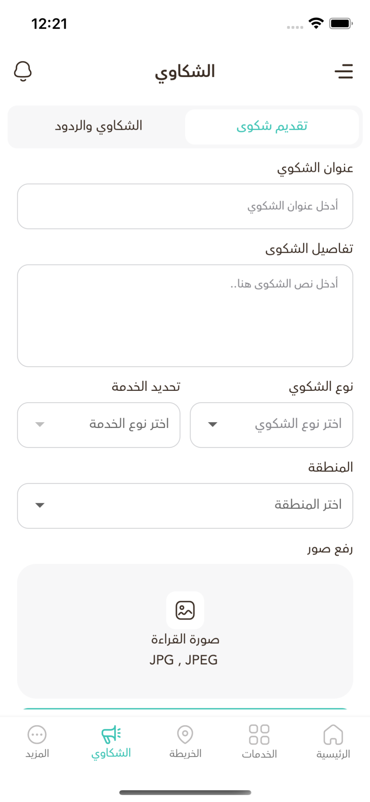Tap the JPG , JPEG format label
The height and width of the screenshot is (802, 370).
pos(184,660)
